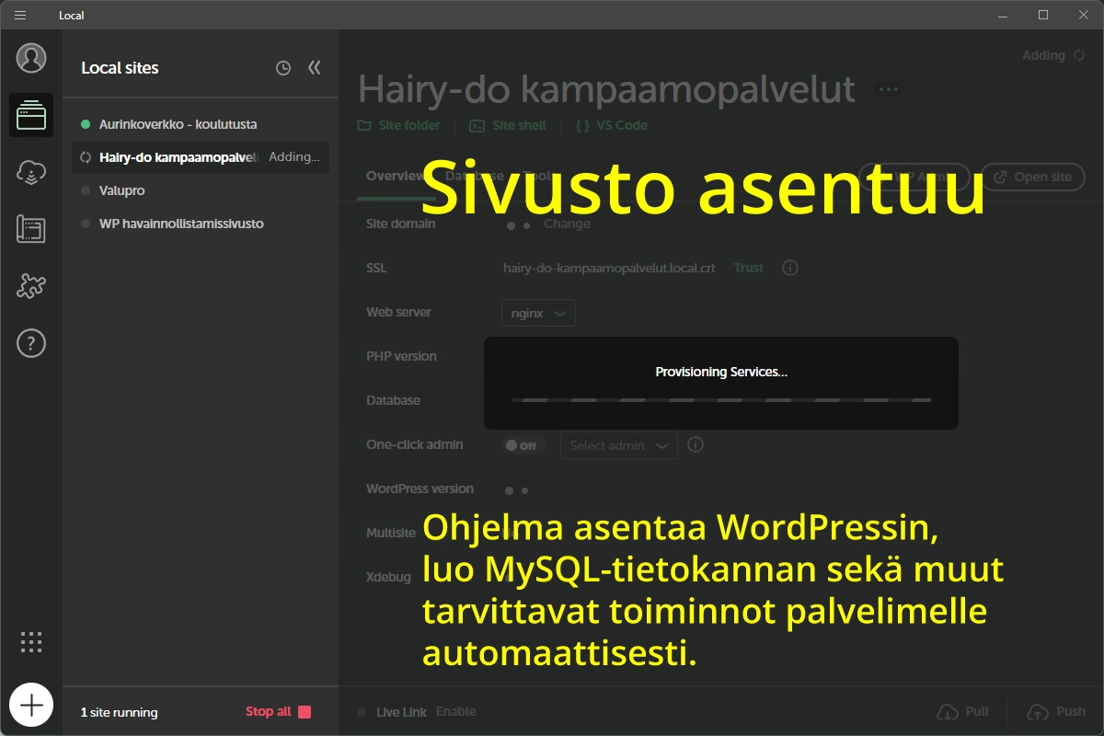Open the Help sidebar icon
1104x736 pixels.
(31, 343)
